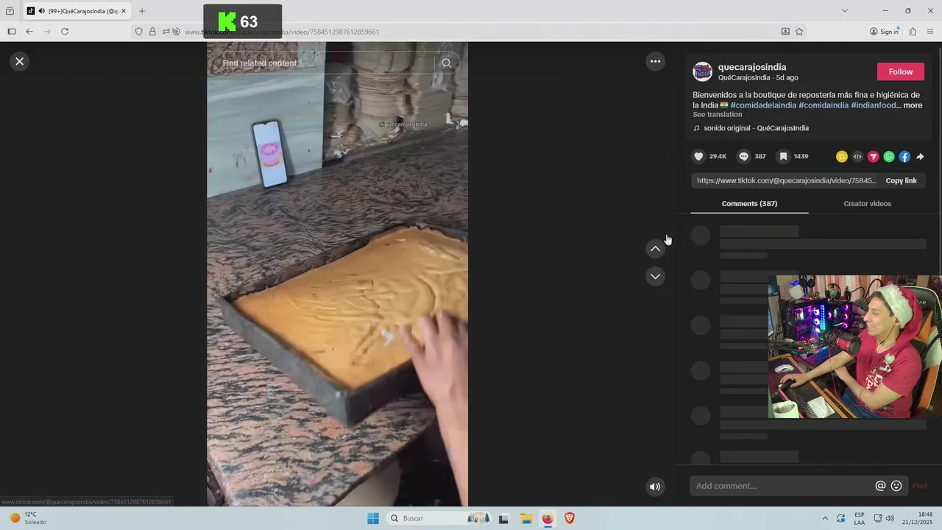
Task: Expand the list all tabs dropdown
Action: coord(845,11)
